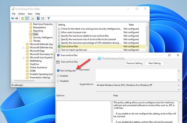The width and height of the screenshot is (187, 123).
Task: Click the tree pane horizontal scrollbar
Action: [x=25, y=81]
